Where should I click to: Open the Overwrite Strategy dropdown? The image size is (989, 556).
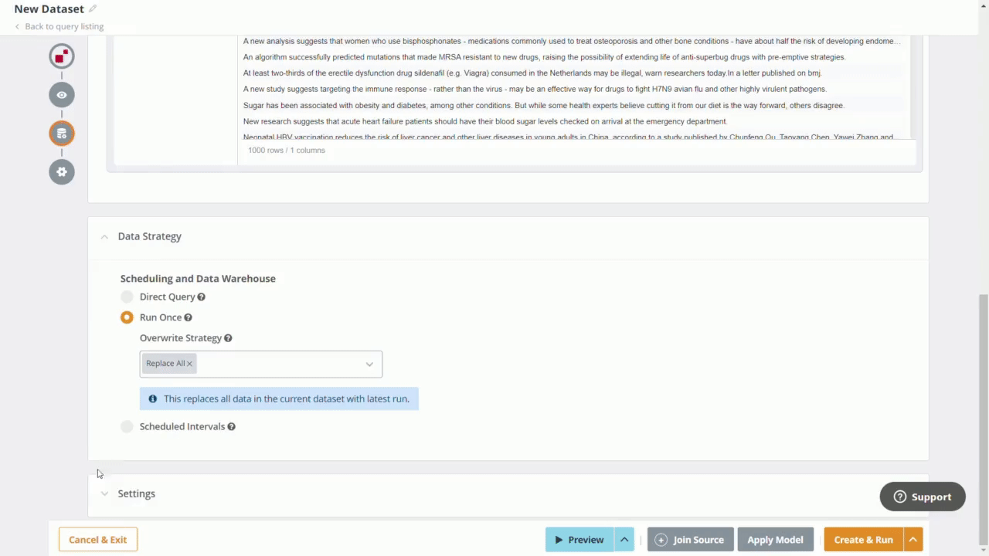click(369, 364)
